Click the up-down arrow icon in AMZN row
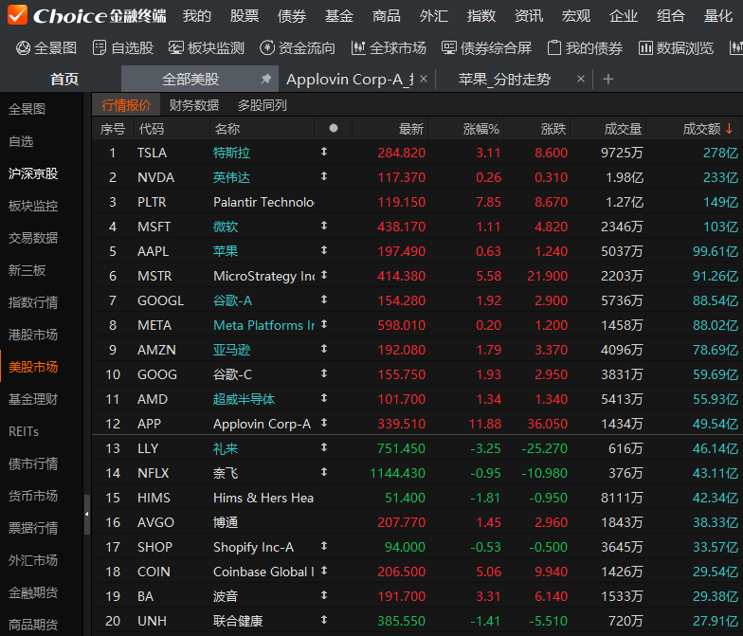This screenshot has width=743, height=636. (324, 349)
